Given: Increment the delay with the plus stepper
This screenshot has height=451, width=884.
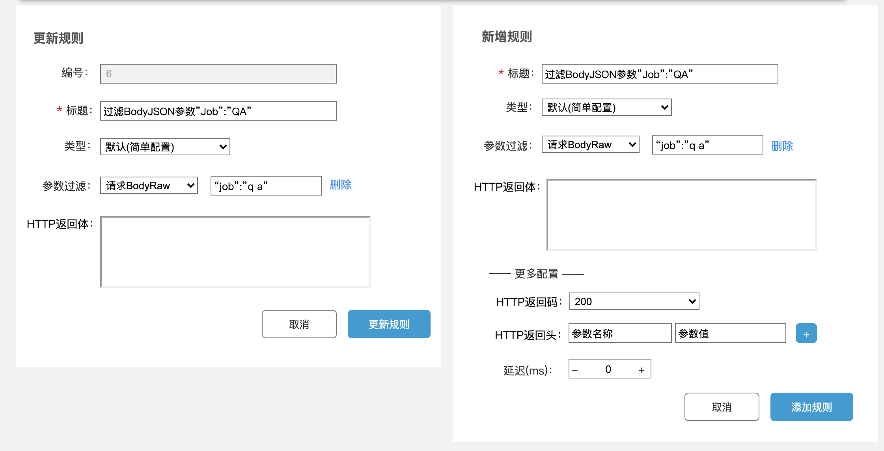Looking at the screenshot, I should [x=642, y=369].
